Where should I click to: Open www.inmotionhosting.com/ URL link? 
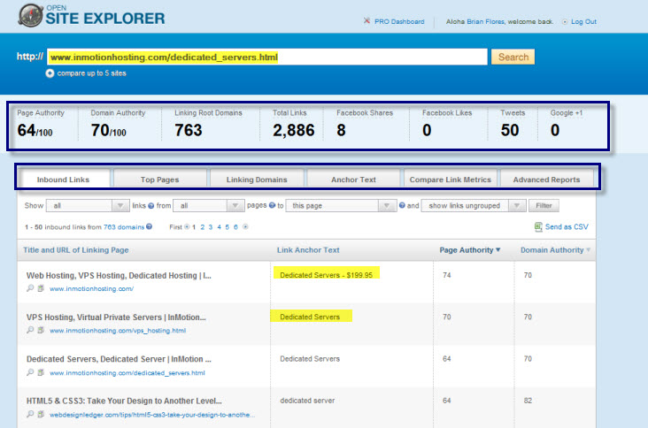[x=91, y=289]
